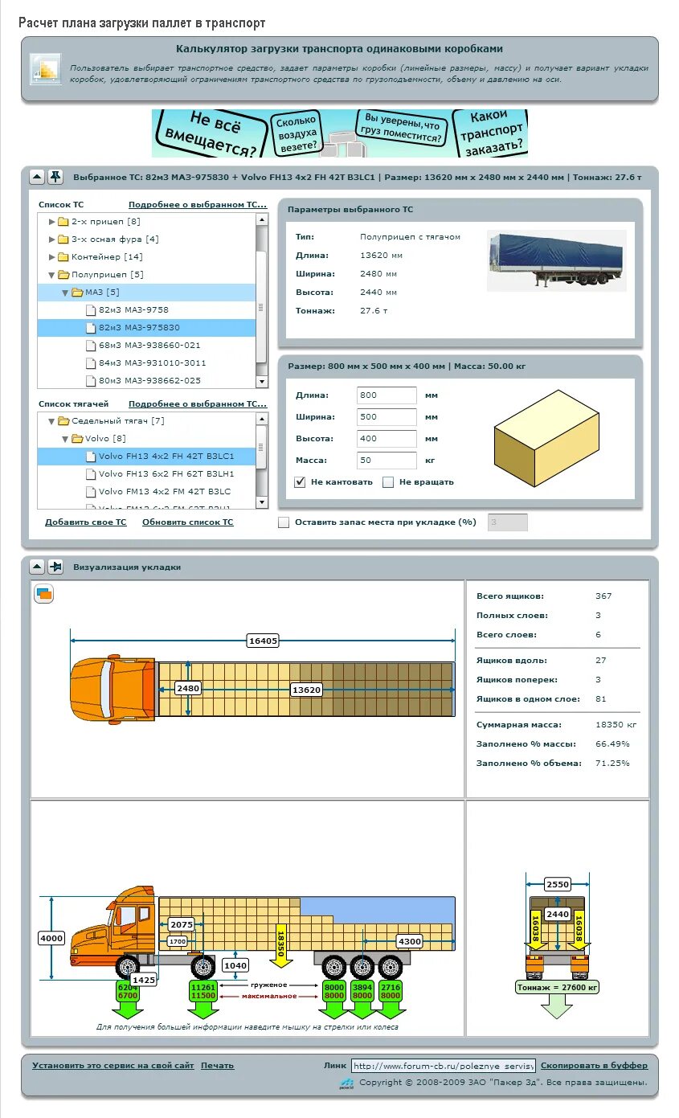
Task: Click Скопировать в буффер link
Action: pos(594,1066)
